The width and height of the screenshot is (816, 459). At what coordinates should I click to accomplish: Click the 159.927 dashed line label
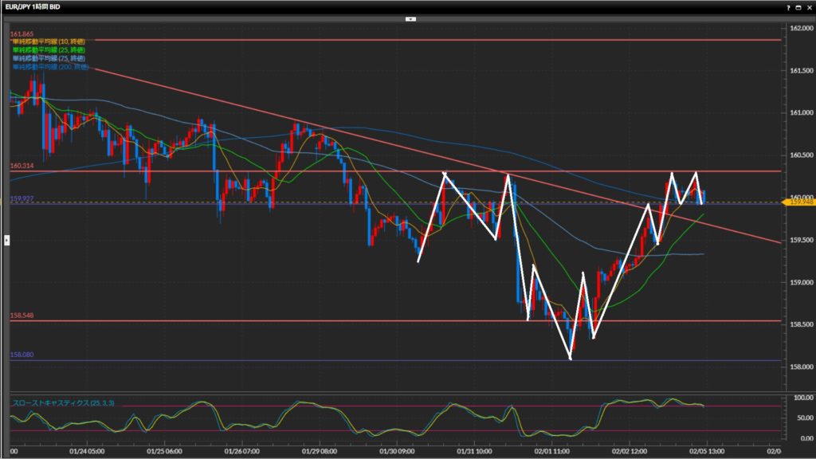click(21, 198)
